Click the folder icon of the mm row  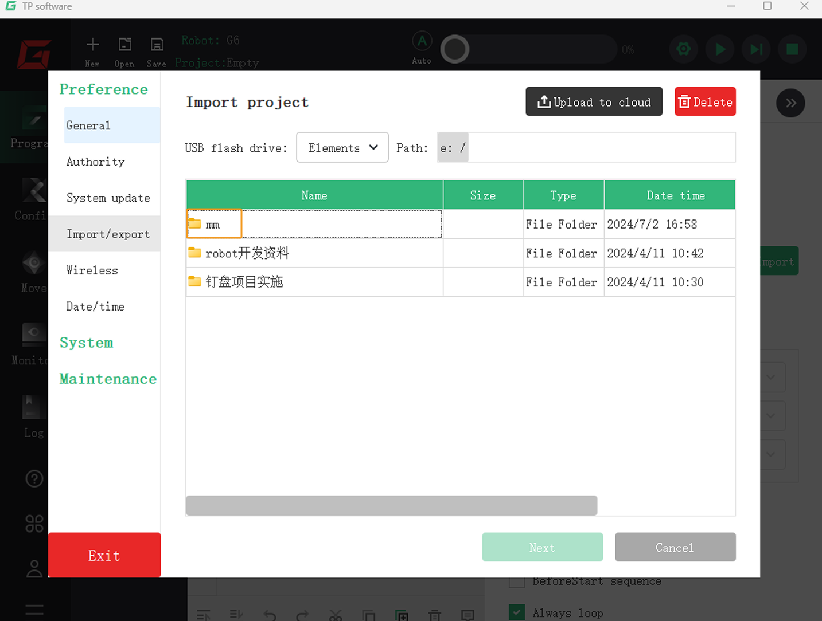coord(195,223)
